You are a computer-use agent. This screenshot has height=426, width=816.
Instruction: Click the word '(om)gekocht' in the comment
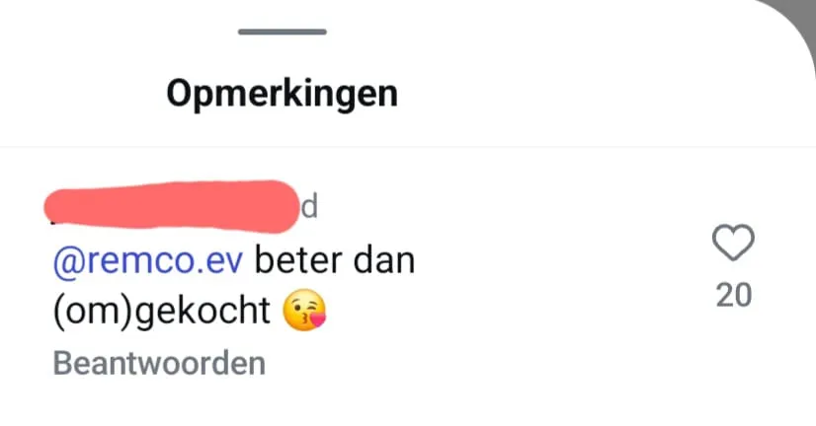coord(162,311)
